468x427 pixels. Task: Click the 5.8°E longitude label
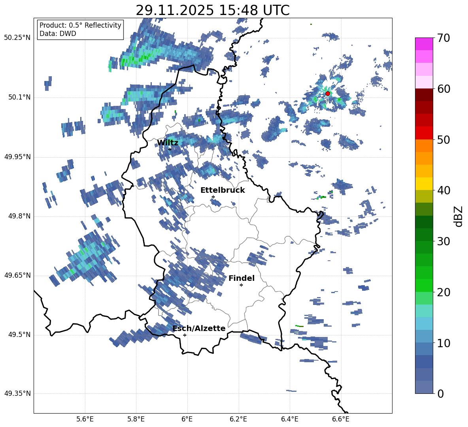136,419
